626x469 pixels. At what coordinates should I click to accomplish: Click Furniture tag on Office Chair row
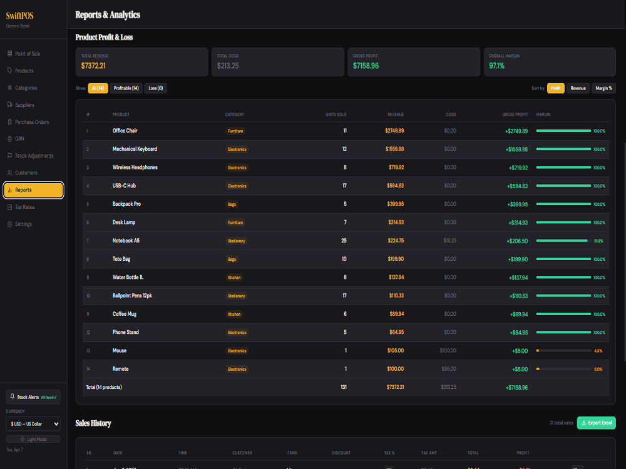click(x=235, y=131)
